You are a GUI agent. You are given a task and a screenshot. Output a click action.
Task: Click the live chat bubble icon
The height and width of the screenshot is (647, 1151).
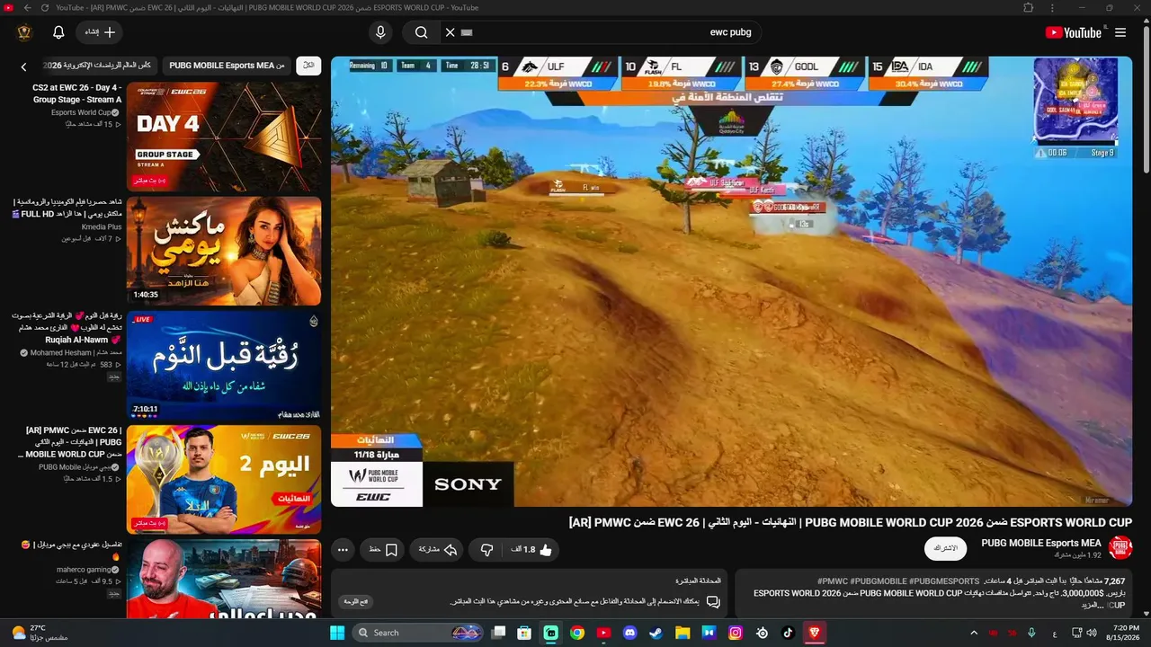tap(713, 601)
